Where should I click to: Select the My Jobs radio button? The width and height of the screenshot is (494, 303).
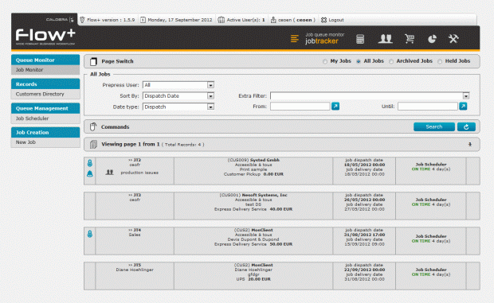pos(325,61)
